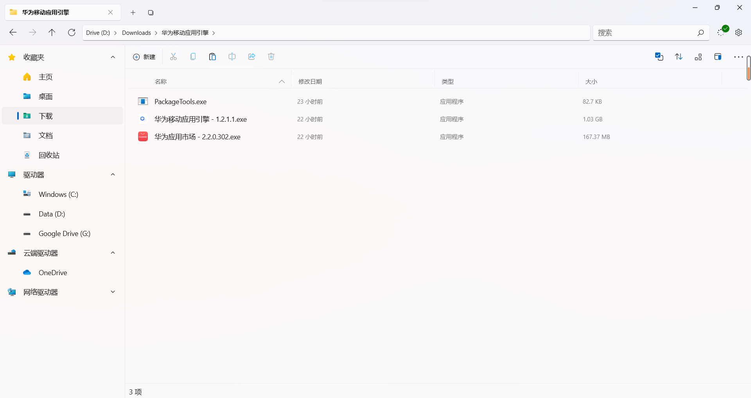Open 桌面 desktop in sidebar

coord(63,96)
